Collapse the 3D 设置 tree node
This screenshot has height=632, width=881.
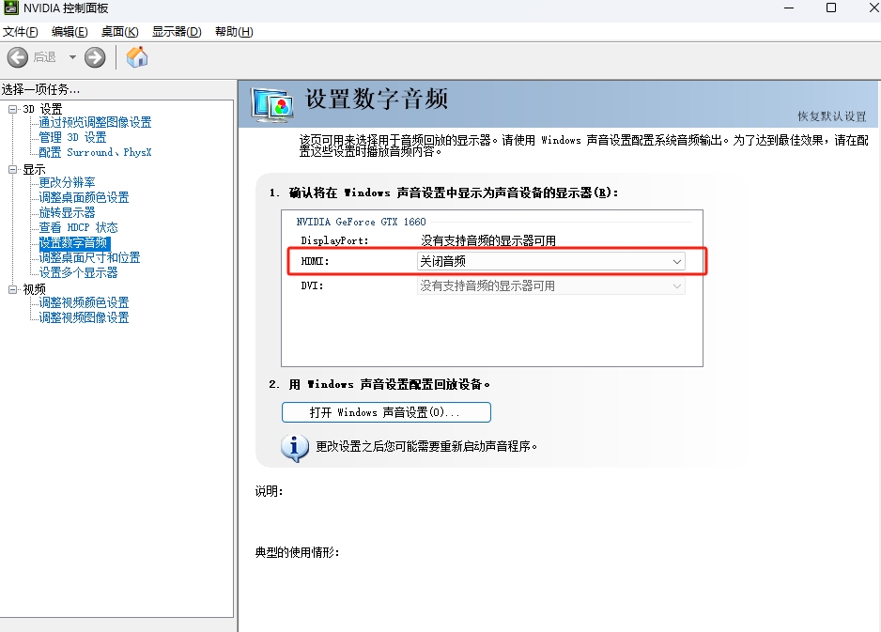pyautogui.click(x=12, y=109)
